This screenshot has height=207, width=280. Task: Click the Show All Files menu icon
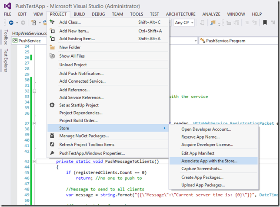coord(52,56)
